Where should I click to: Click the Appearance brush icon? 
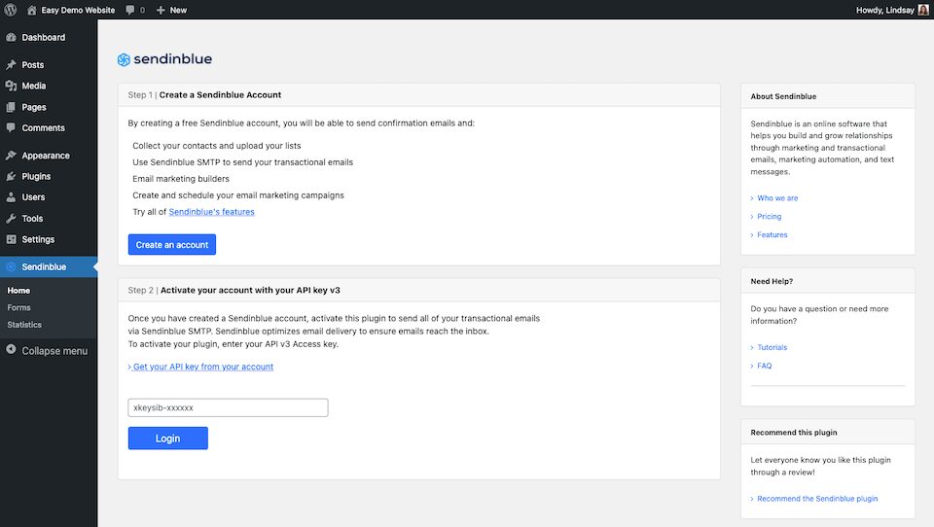click(x=11, y=156)
